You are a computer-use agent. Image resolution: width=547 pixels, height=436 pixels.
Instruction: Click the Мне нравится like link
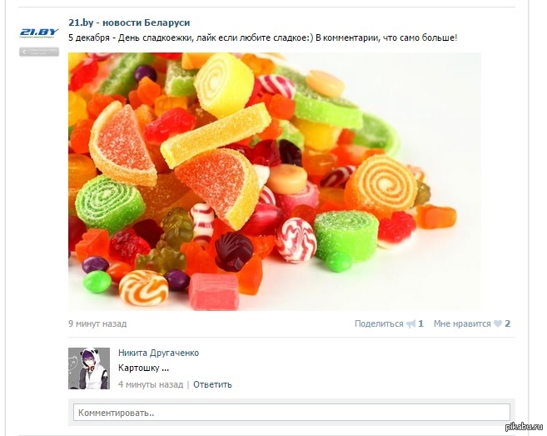point(462,323)
